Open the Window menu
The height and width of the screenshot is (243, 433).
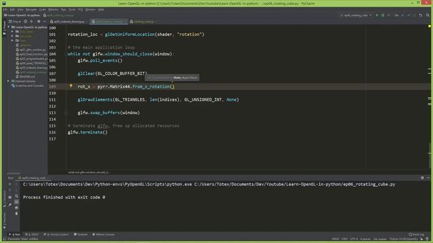coord(90,9)
